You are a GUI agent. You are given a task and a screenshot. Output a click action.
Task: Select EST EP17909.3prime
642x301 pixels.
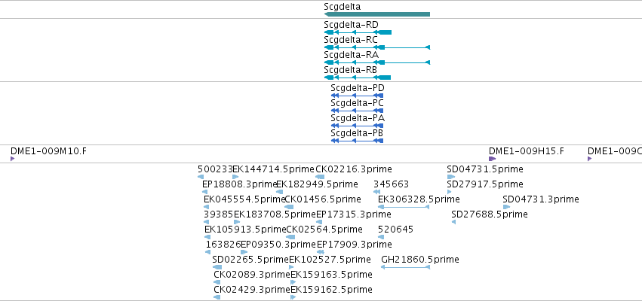pyautogui.click(x=321, y=252)
